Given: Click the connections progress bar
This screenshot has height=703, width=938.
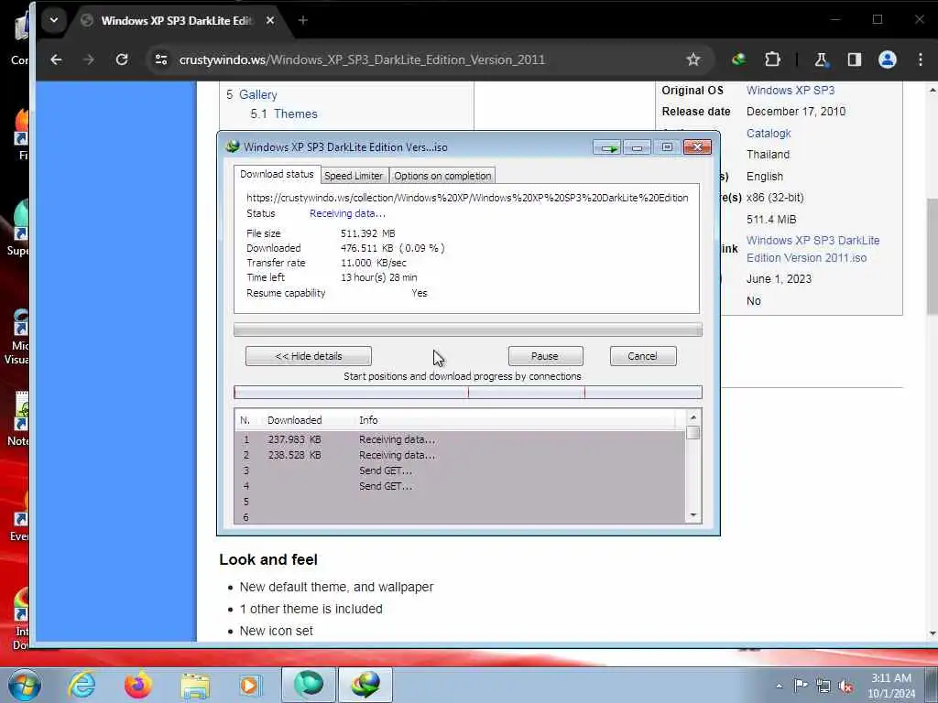Looking at the screenshot, I should 468,392.
